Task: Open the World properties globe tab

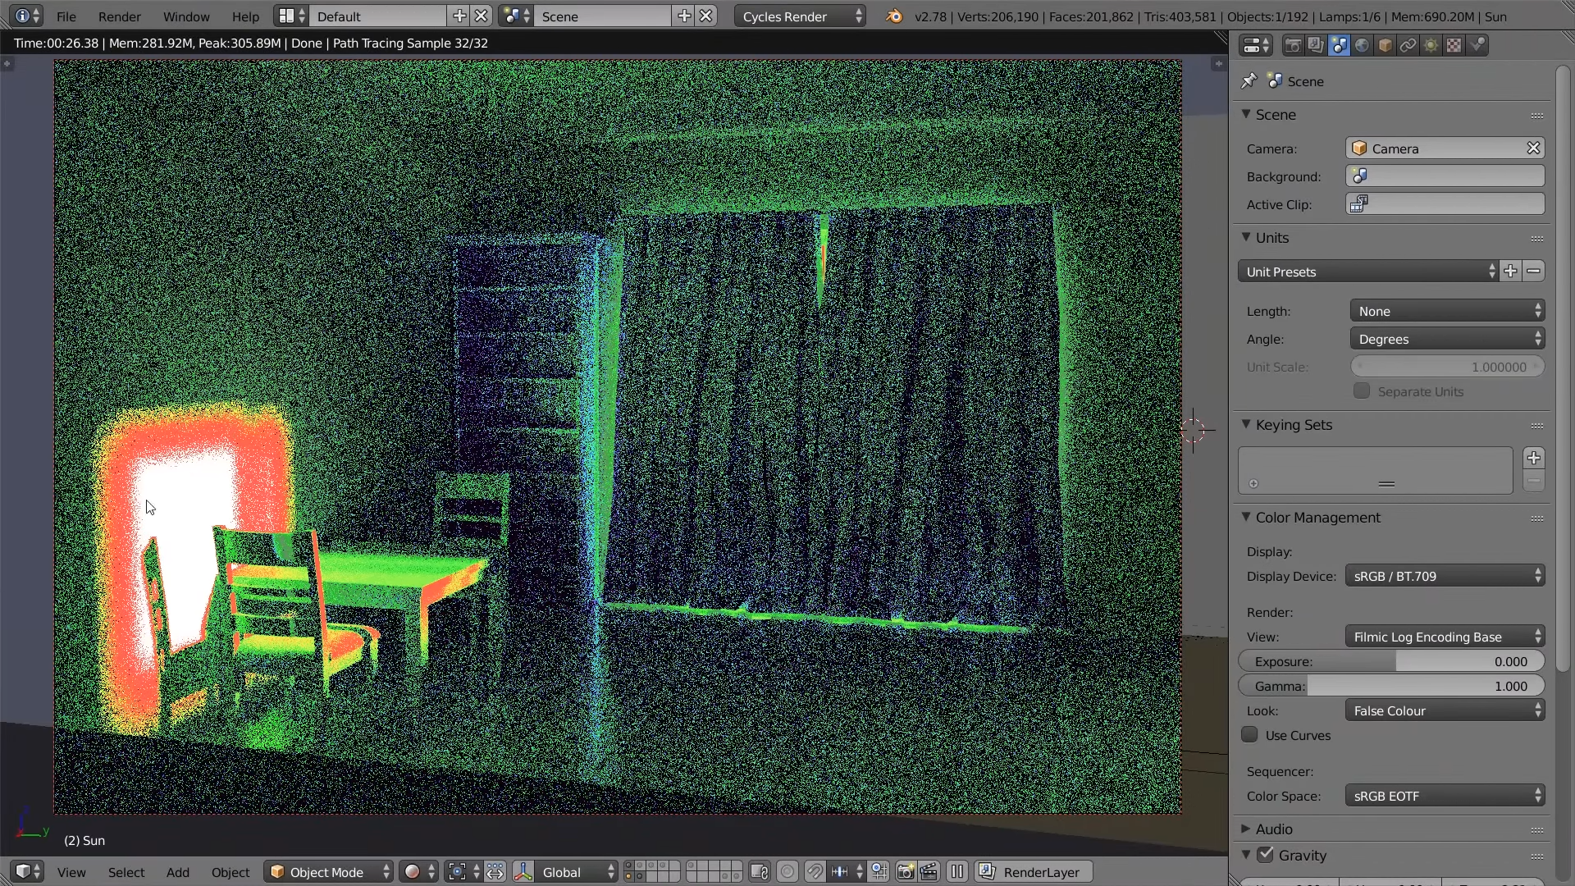Action: pos(1362,46)
